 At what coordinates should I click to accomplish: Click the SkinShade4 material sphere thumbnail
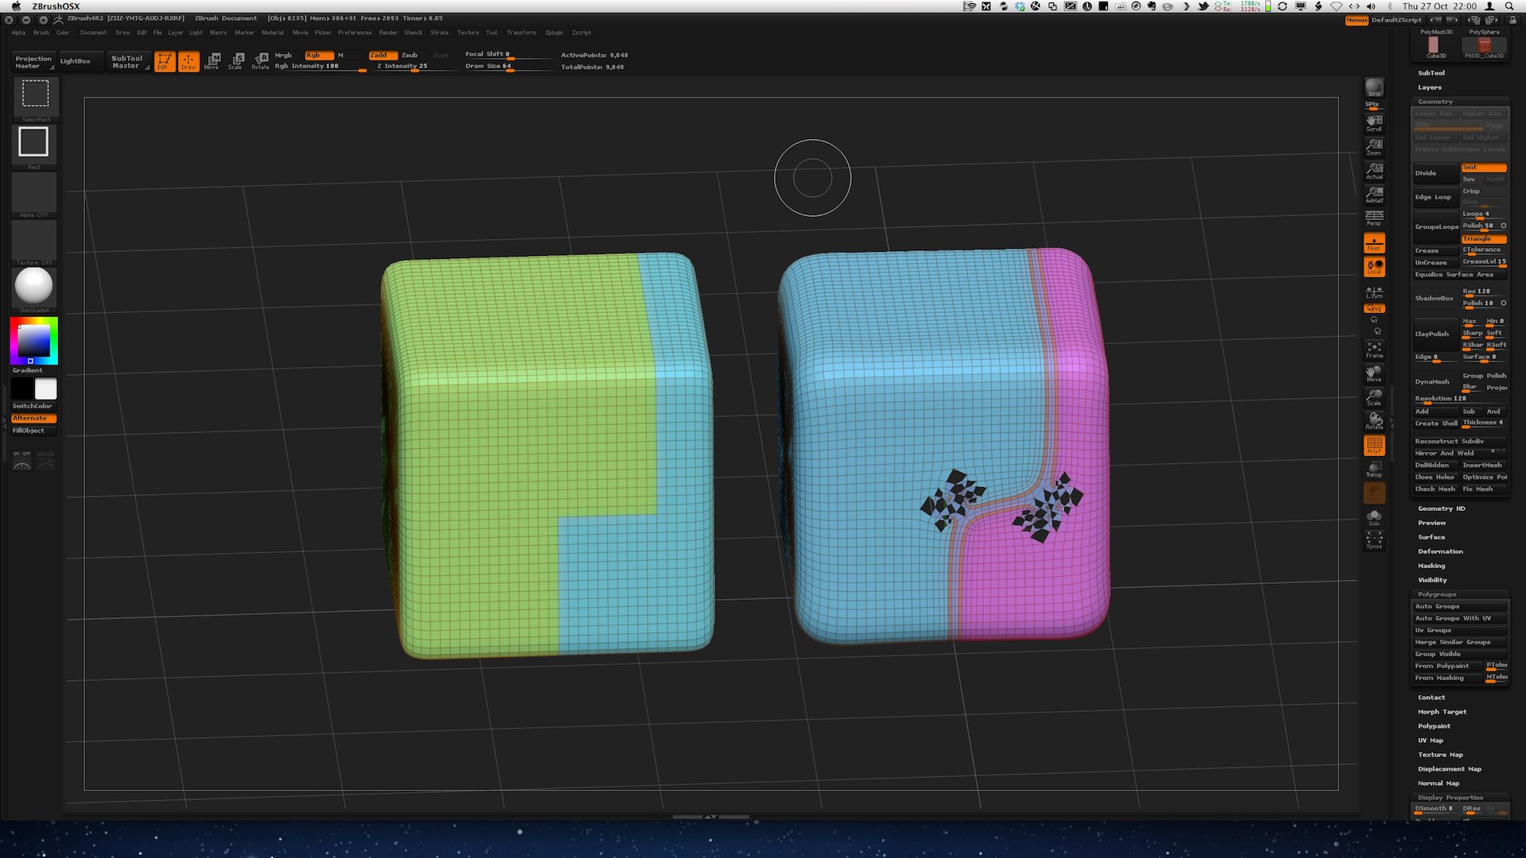pos(33,285)
